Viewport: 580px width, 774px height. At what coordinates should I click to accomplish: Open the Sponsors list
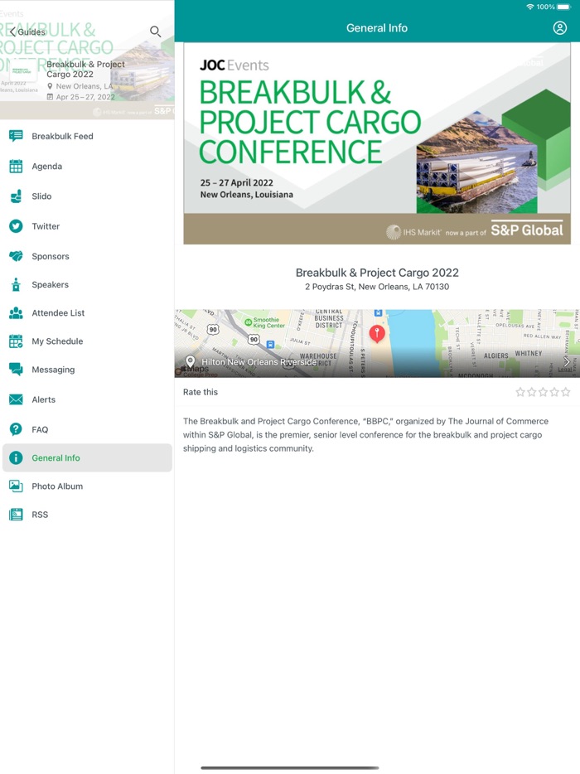[x=87, y=256]
